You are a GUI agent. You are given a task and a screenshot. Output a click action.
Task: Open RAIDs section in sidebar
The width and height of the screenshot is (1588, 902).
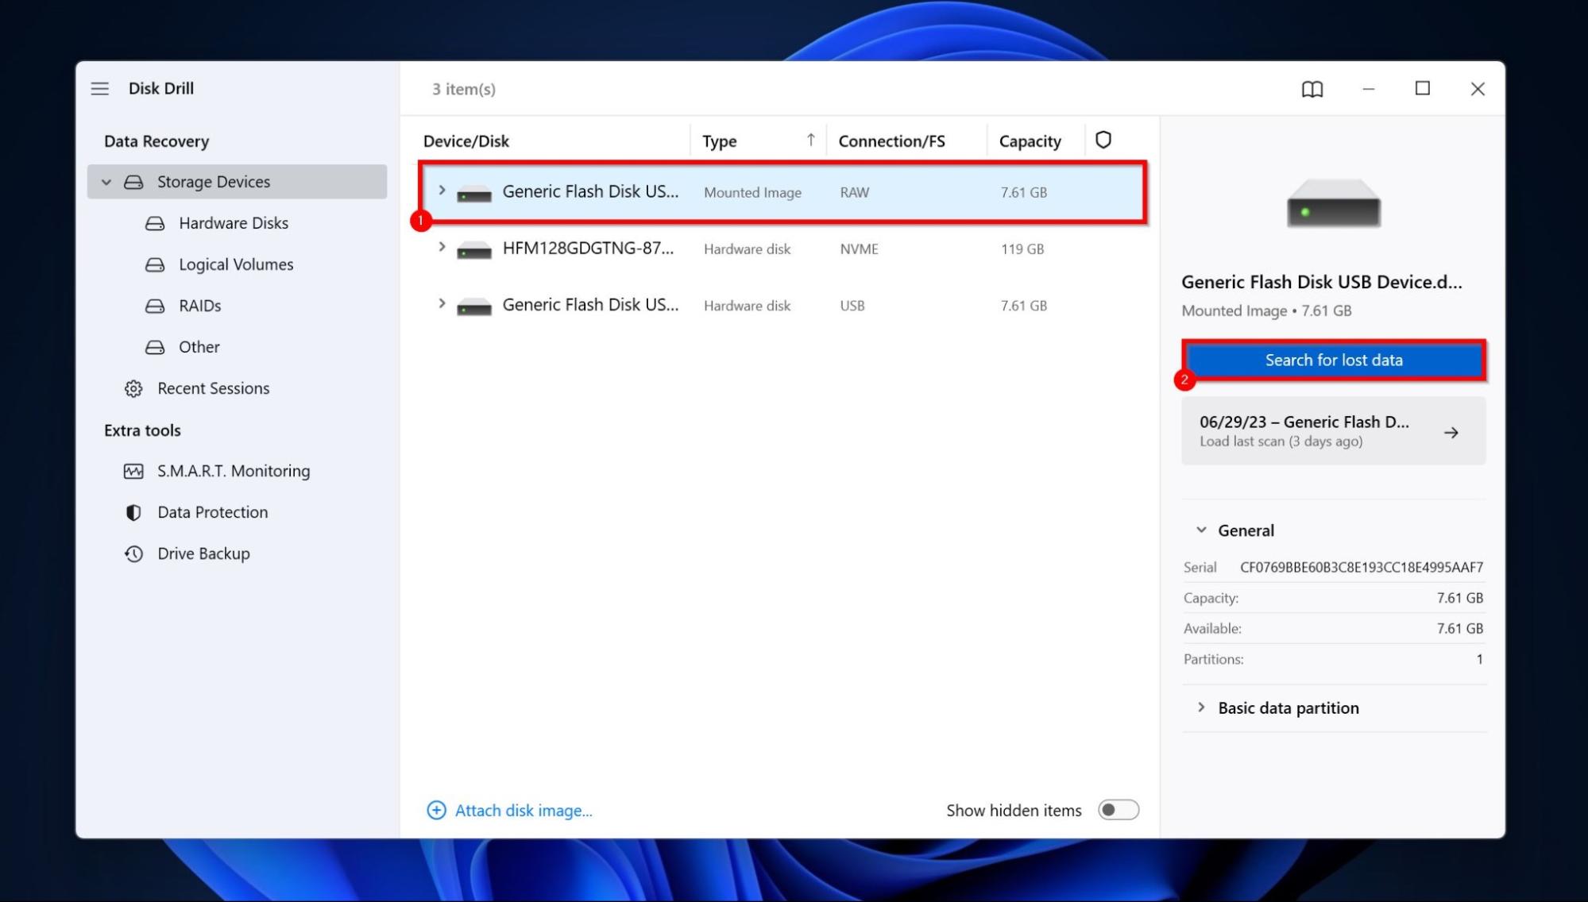tap(201, 304)
